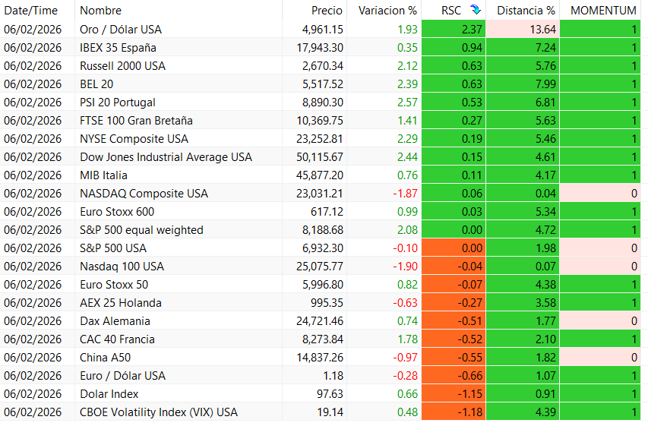
Task: Click MOMENTUM cell of China A50
Action: [600, 357]
